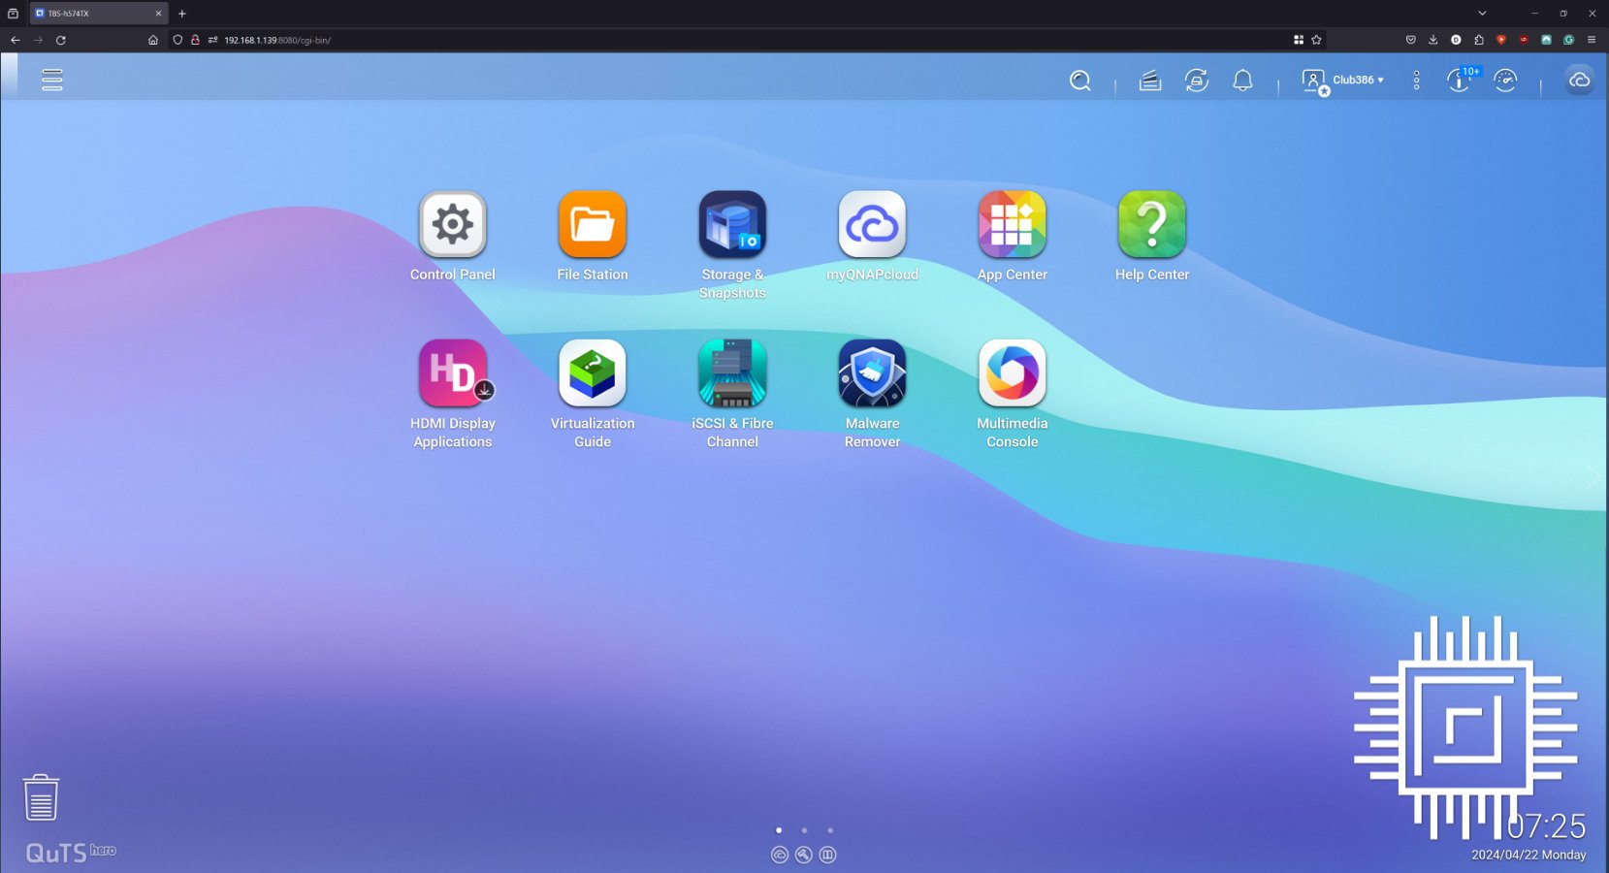Screen dimensions: 1609x873
Task: Go to third desktop page dot
Action: click(x=830, y=830)
